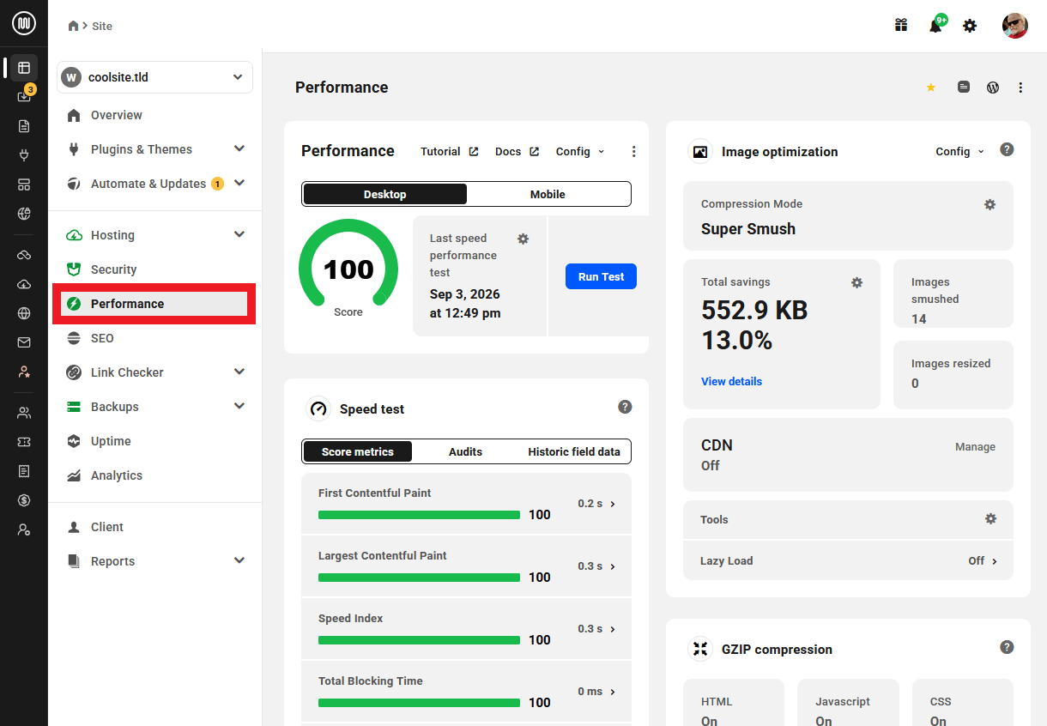Open the settings gear in top header

click(x=970, y=26)
